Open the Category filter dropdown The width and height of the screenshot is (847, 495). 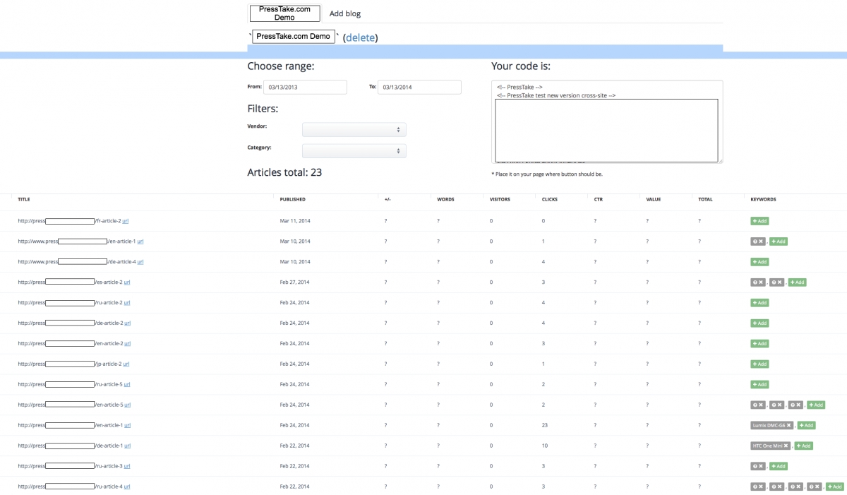(x=354, y=151)
